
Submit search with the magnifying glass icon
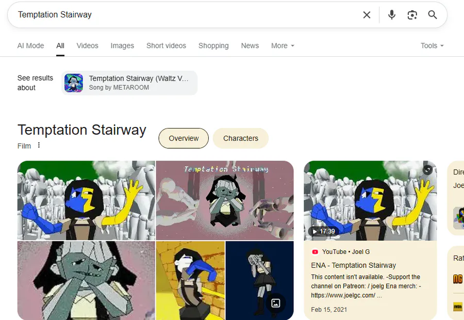(433, 15)
